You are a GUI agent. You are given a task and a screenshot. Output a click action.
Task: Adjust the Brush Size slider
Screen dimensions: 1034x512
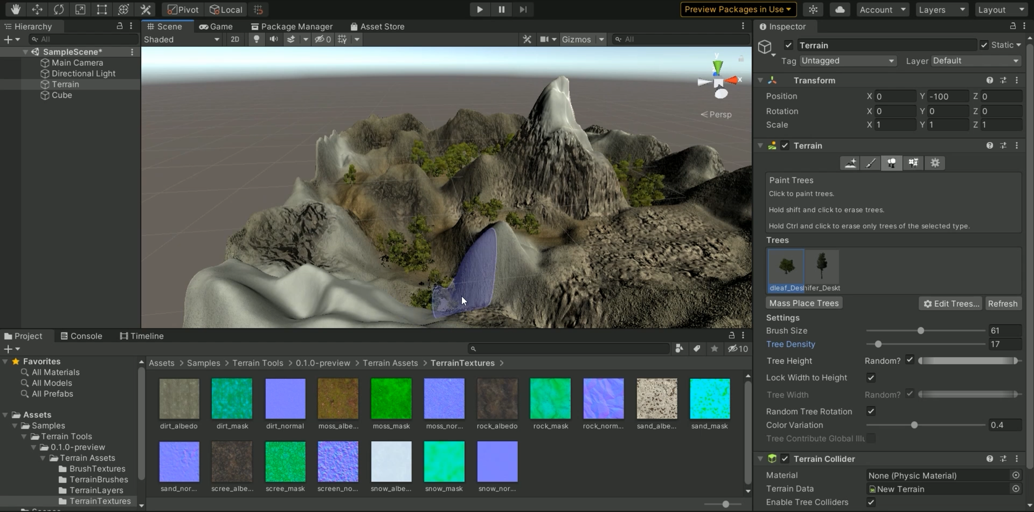tap(921, 330)
